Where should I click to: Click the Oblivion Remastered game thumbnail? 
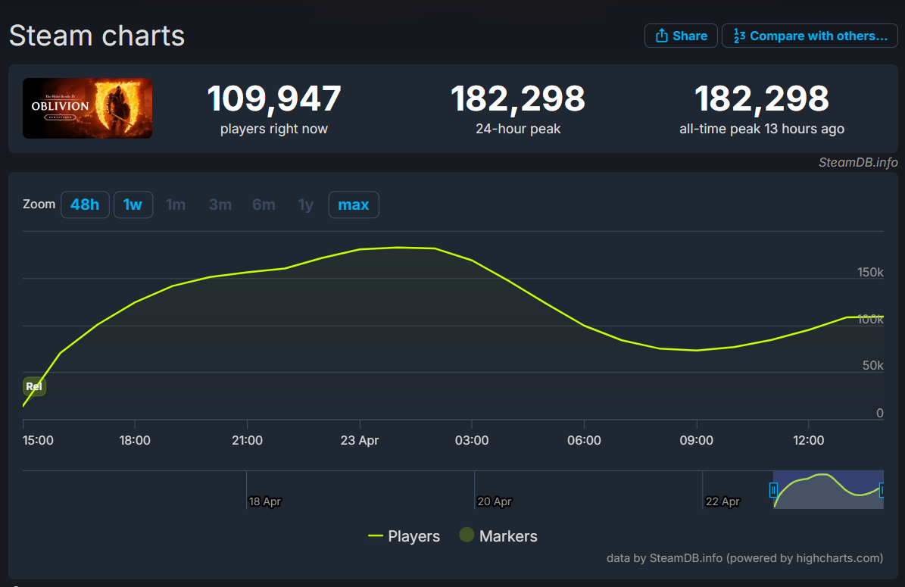tap(87, 108)
